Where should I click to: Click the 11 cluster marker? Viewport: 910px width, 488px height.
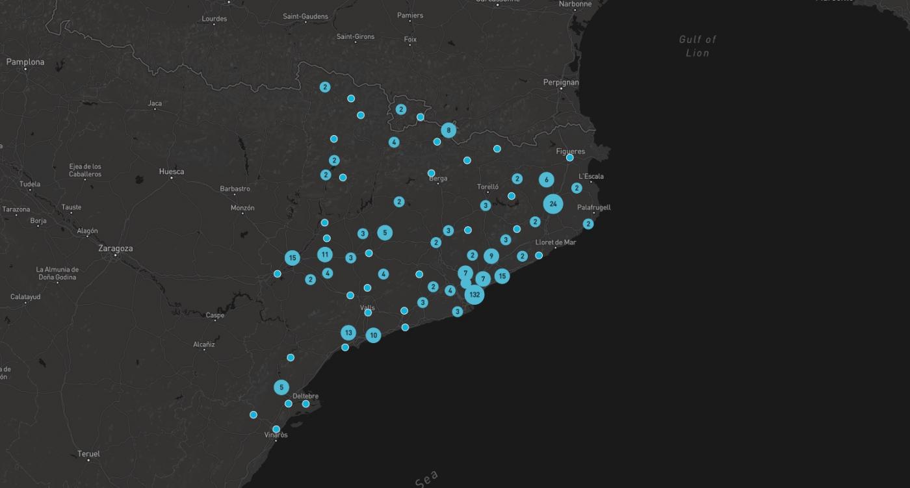pos(325,255)
